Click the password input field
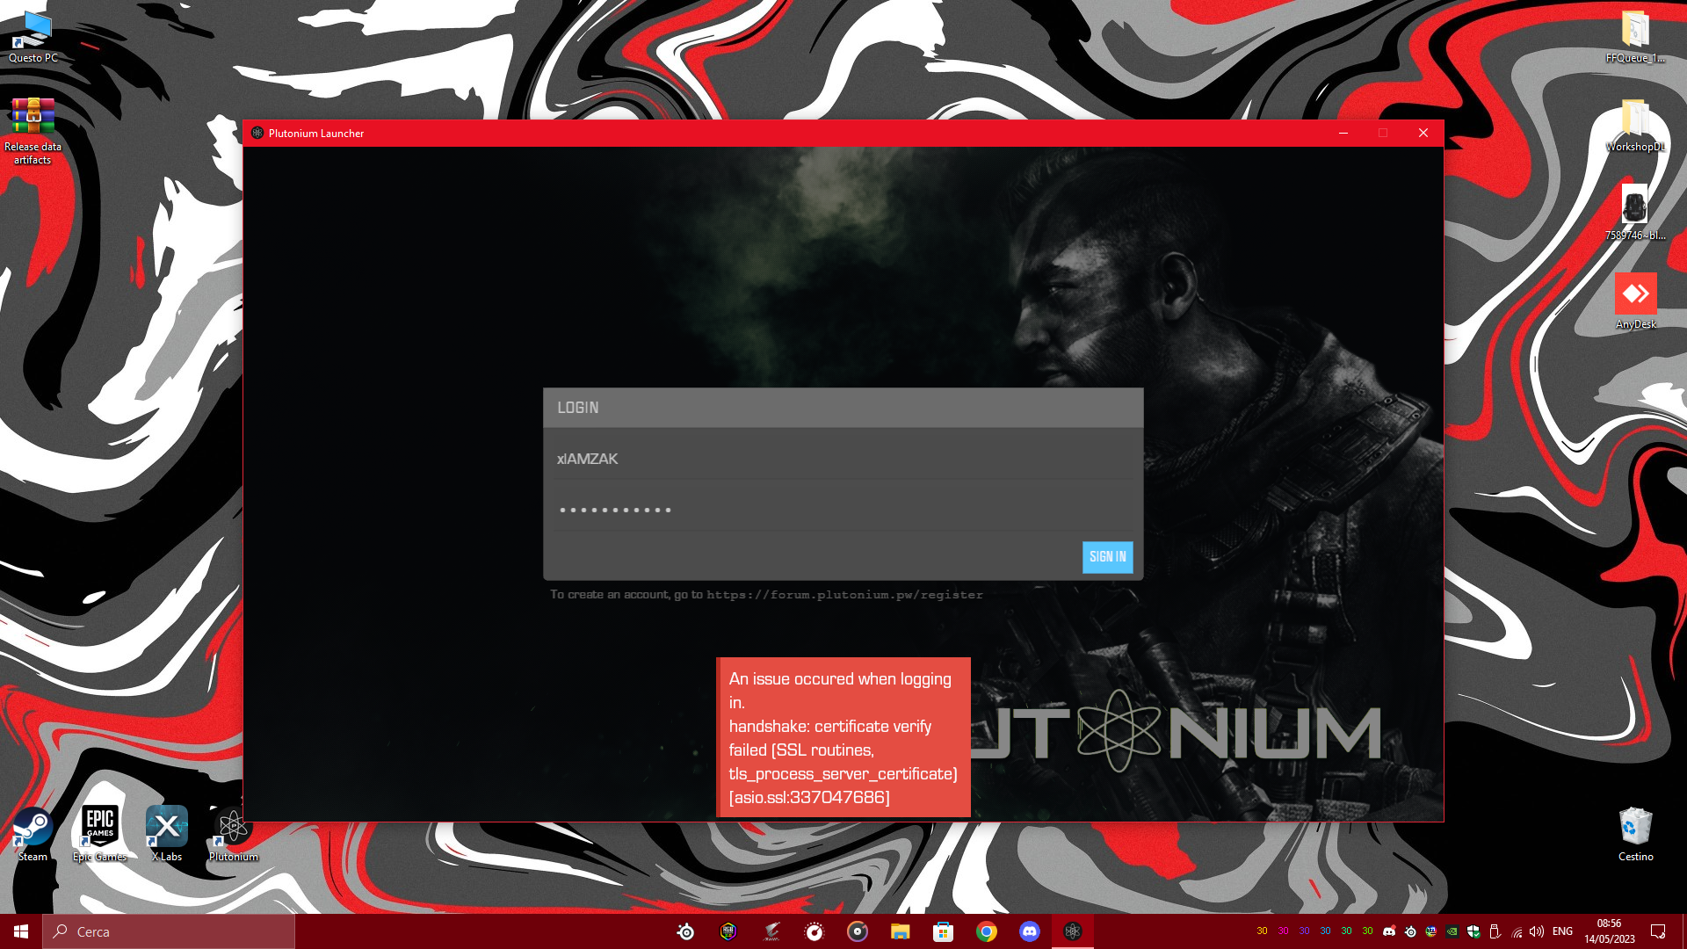 tap(843, 510)
